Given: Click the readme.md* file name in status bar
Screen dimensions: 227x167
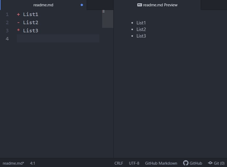Looking at the screenshot, I should coord(13,163).
